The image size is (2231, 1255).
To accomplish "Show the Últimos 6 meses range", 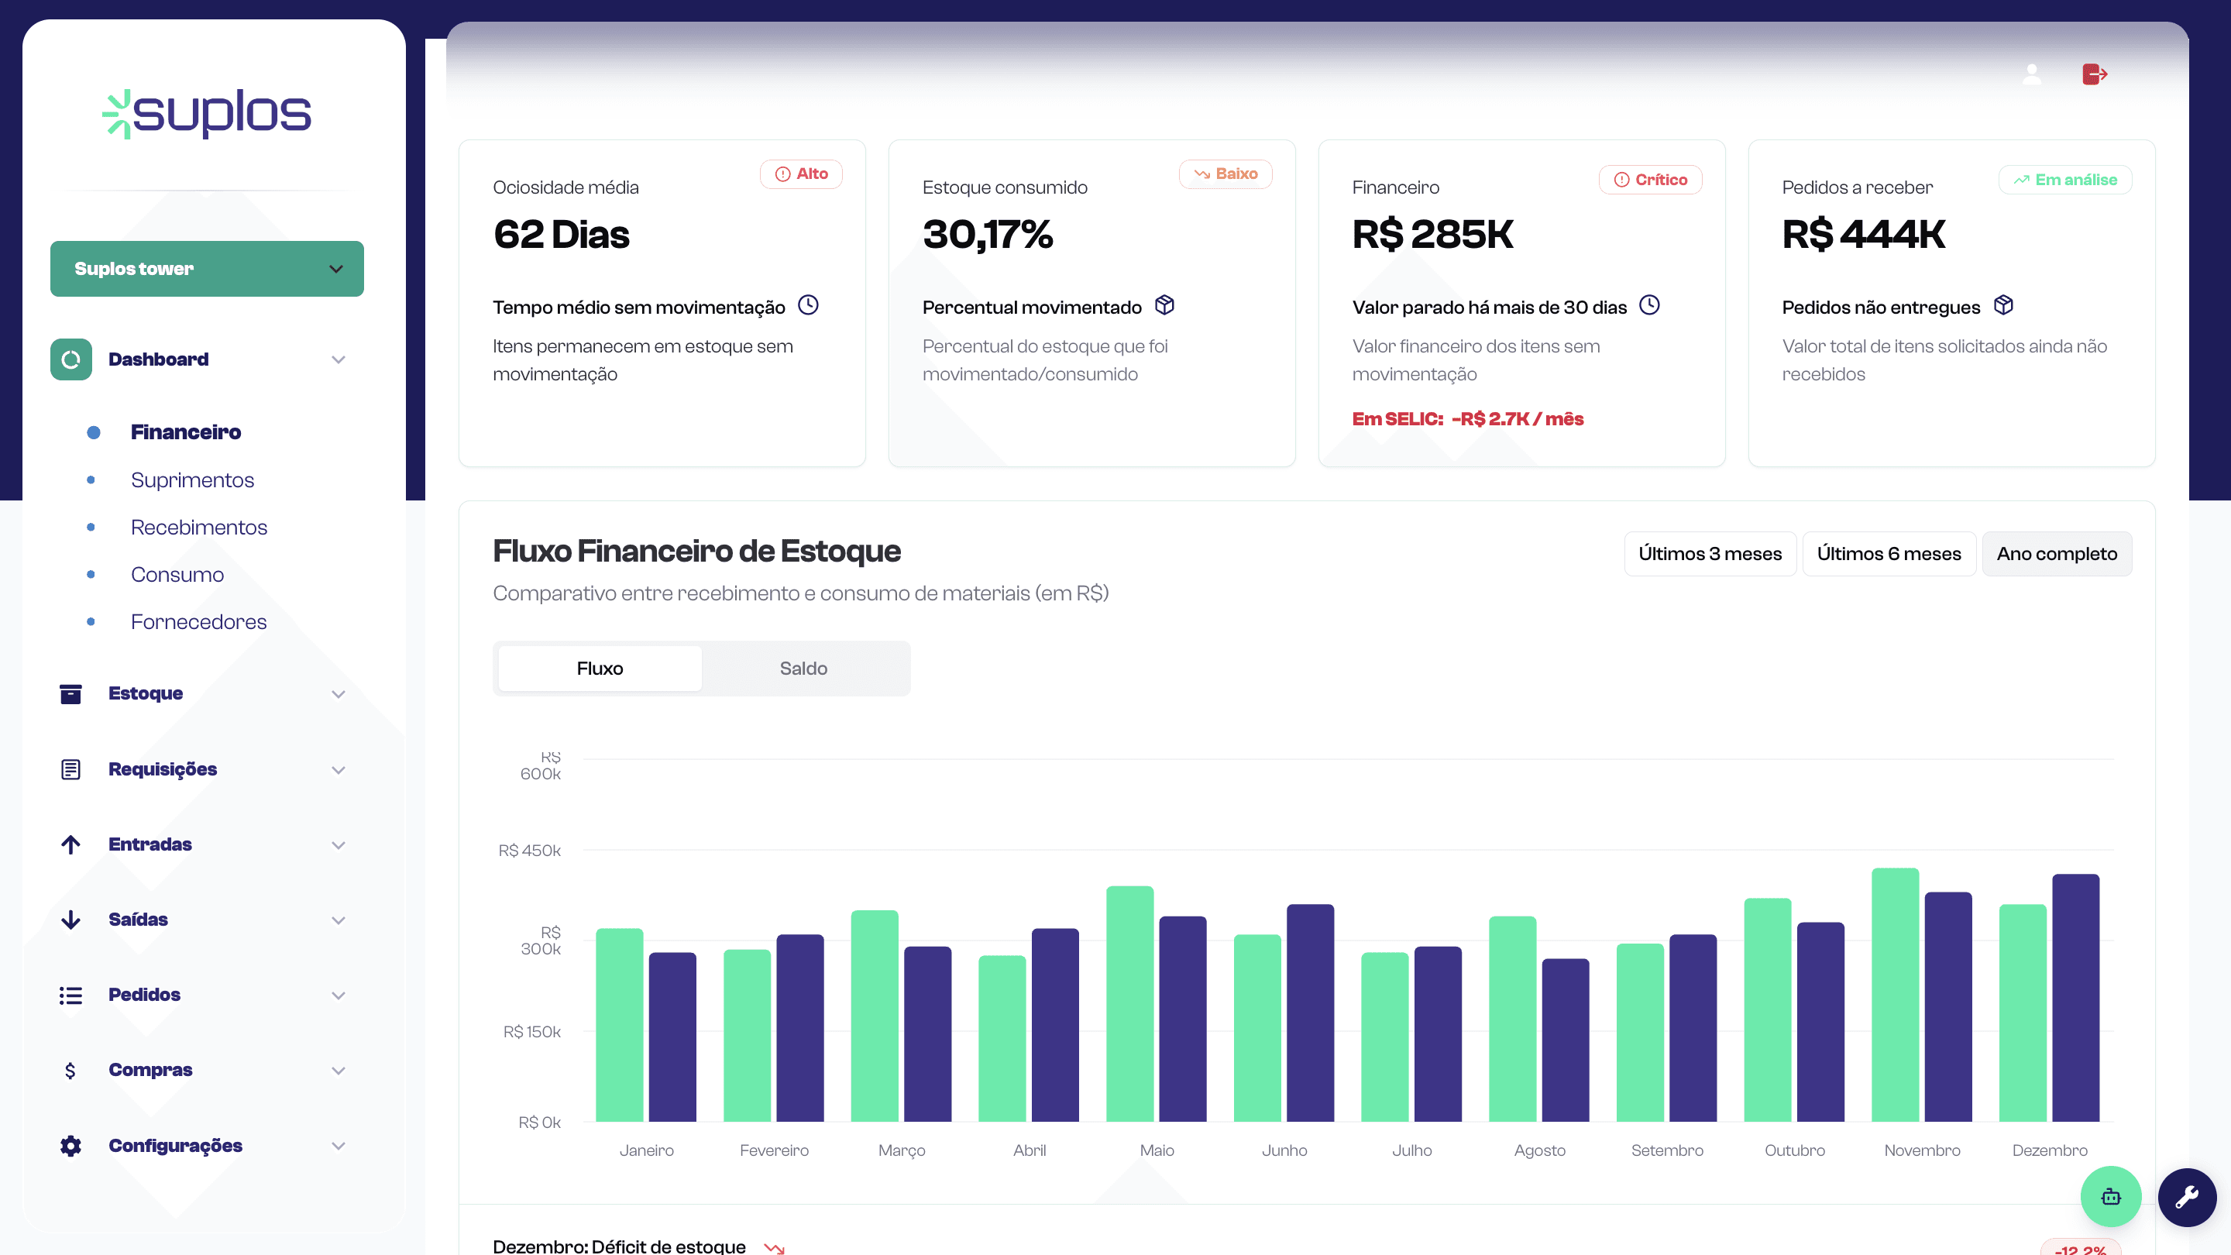I will pyautogui.click(x=1888, y=553).
